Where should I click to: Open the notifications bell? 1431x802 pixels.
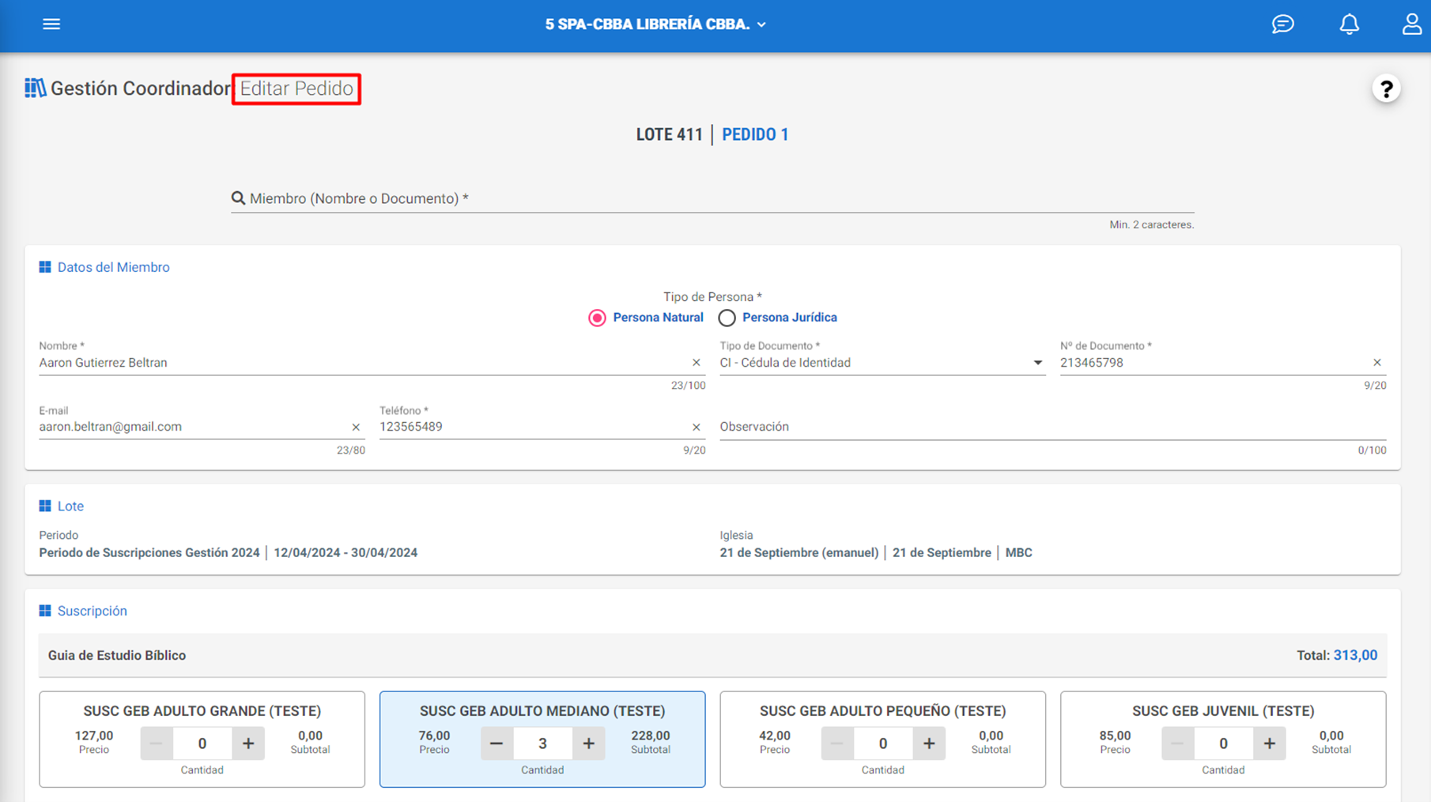1349,24
